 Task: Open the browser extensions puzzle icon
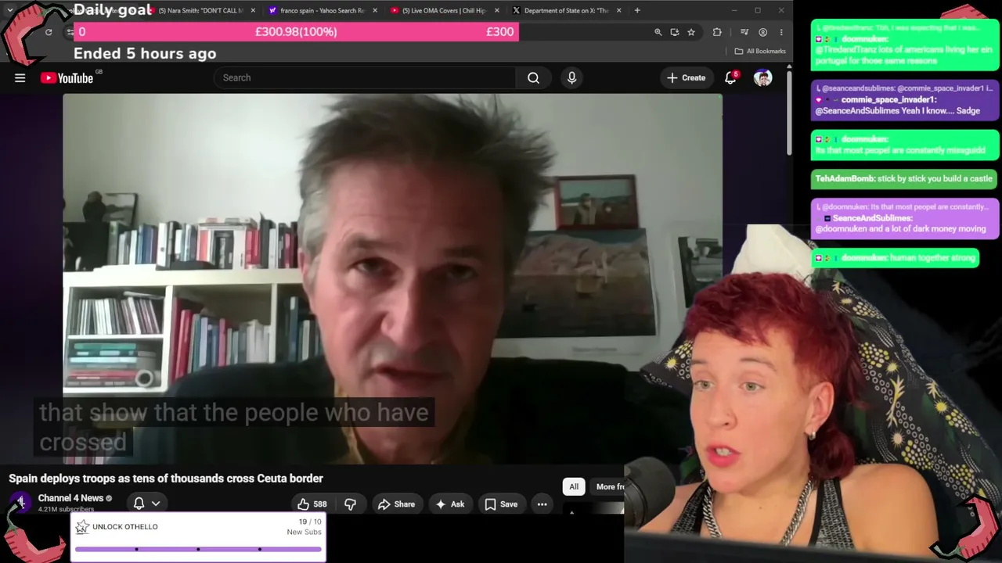tap(717, 32)
